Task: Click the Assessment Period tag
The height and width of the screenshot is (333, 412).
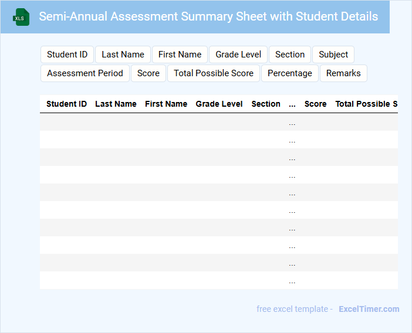Action: 85,73
